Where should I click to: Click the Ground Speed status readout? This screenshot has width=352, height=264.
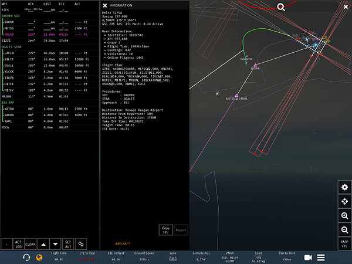(144, 256)
